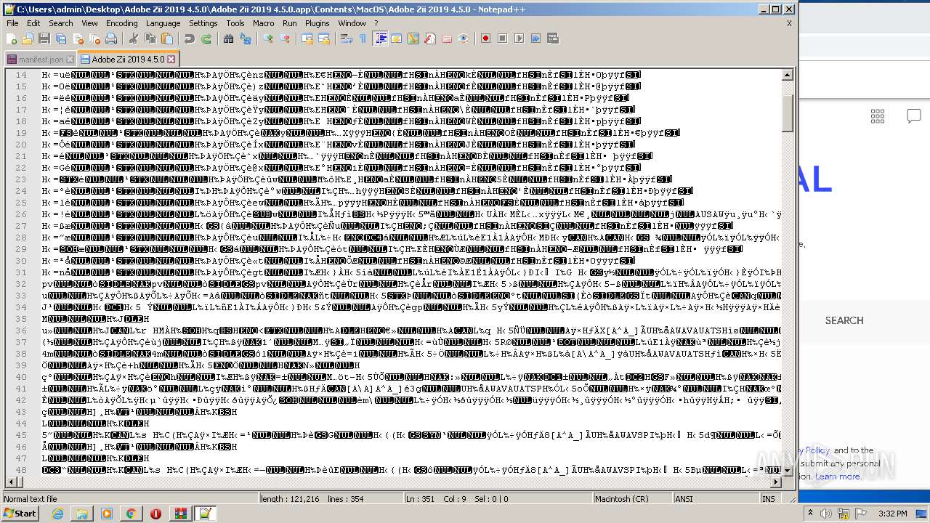Click the Open file toolbar icon
The width and height of the screenshot is (930, 523).
pyautogui.click(x=28, y=38)
